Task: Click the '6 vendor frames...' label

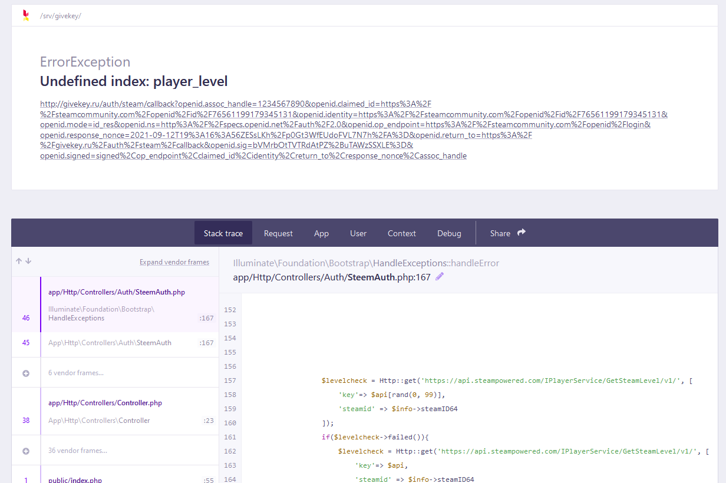Action: click(x=76, y=373)
